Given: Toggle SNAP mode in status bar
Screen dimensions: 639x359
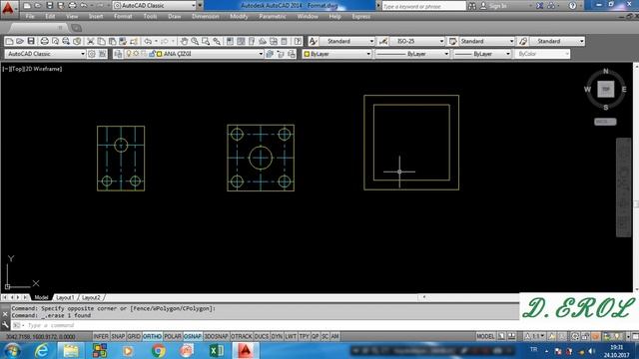Looking at the screenshot, I should 118,337.
